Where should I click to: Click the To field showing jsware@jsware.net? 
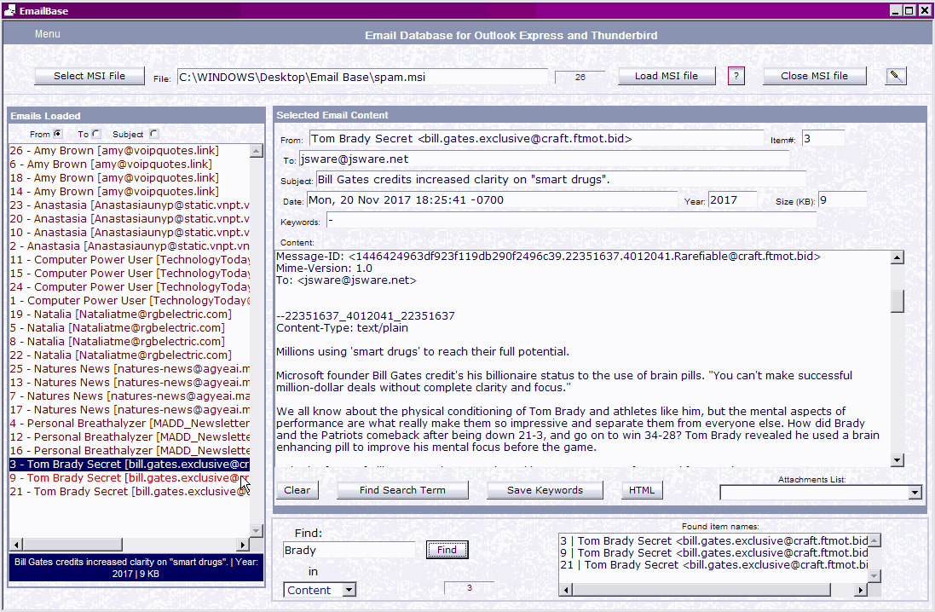[544, 159]
